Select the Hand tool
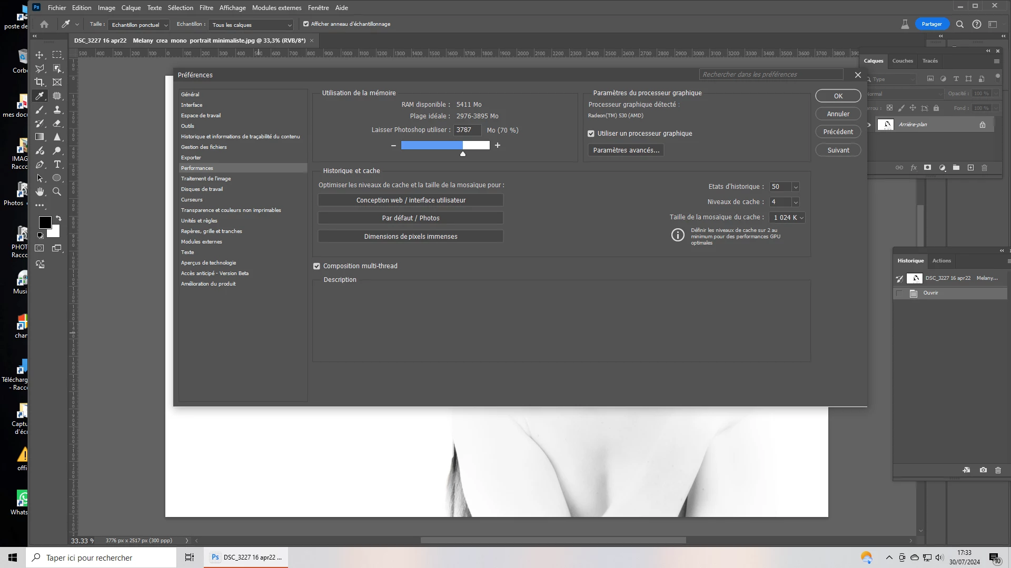 39,192
